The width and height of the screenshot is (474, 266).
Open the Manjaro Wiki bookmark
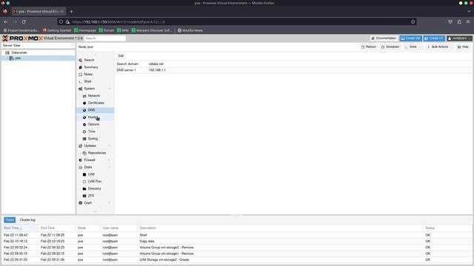123,30
